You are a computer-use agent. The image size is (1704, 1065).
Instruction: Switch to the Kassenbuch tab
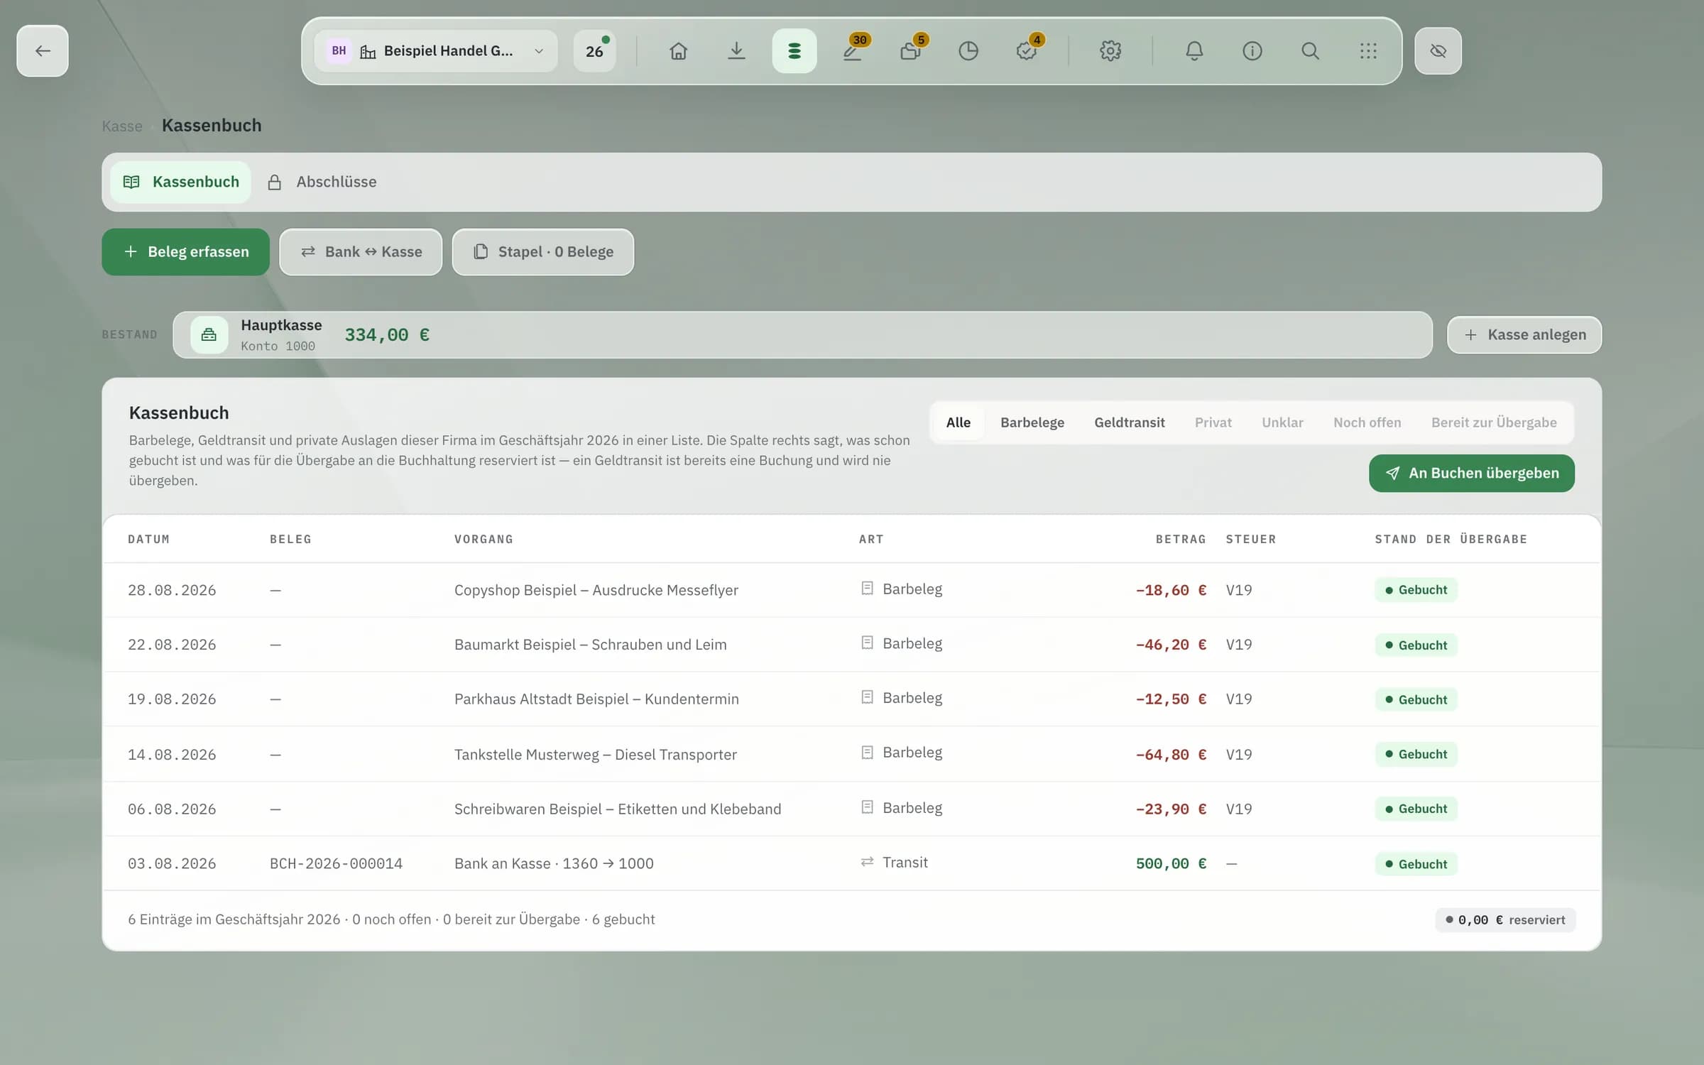click(181, 182)
